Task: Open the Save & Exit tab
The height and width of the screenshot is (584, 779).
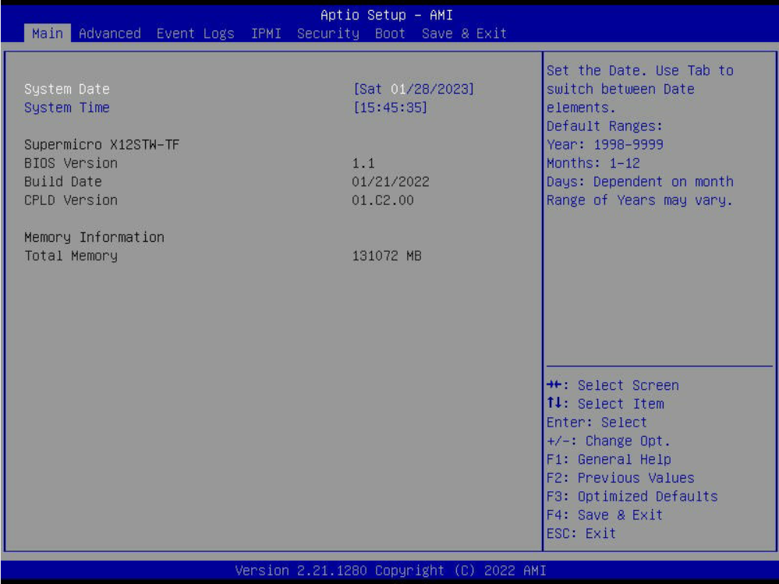Action: pyautogui.click(x=464, y=34)
